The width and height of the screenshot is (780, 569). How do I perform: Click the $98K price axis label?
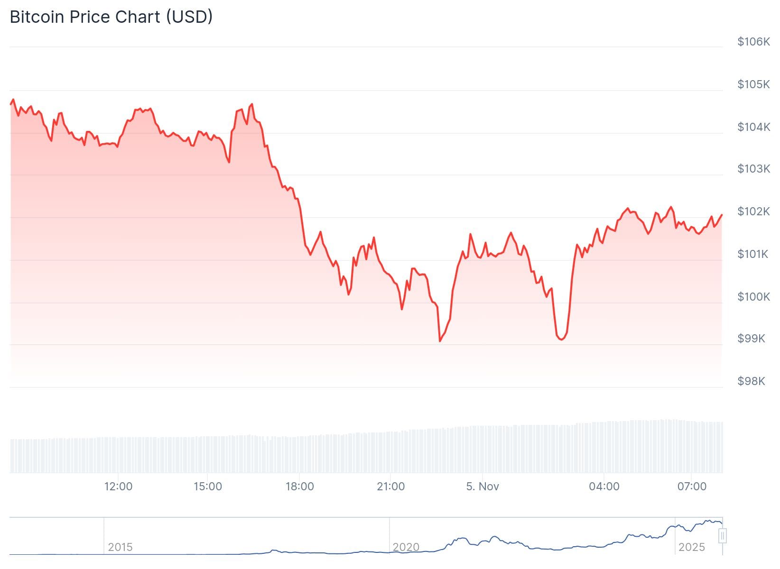(751, 381)
